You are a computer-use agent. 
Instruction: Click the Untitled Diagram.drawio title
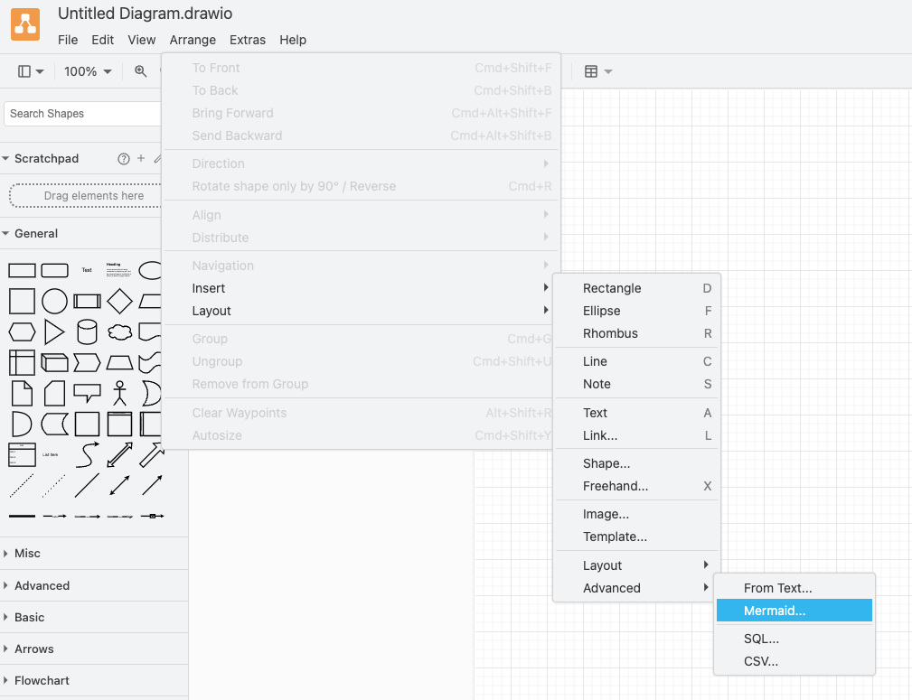pos(145,14)
